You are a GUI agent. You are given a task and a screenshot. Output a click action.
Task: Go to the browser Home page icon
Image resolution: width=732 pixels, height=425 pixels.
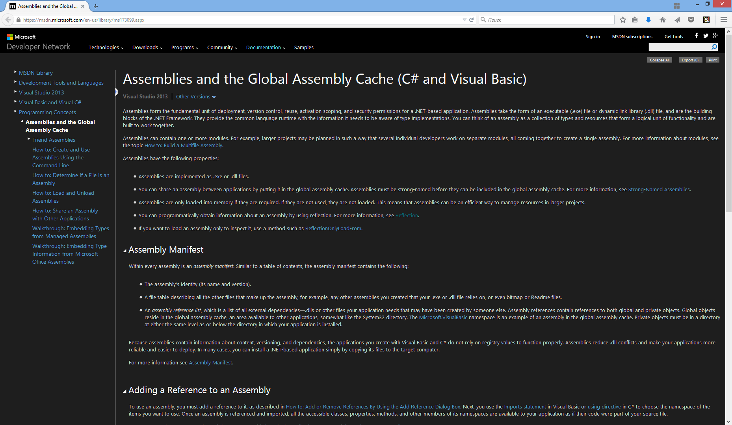coord(662,19)
